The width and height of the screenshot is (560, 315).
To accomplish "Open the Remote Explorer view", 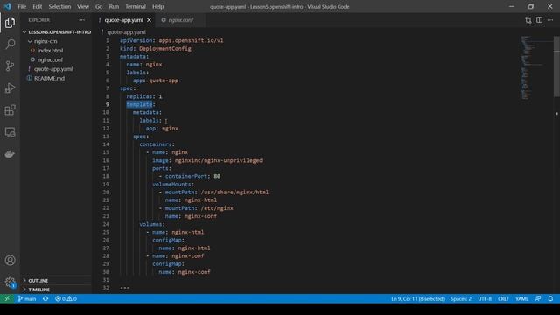I will [x=10, y=132].
